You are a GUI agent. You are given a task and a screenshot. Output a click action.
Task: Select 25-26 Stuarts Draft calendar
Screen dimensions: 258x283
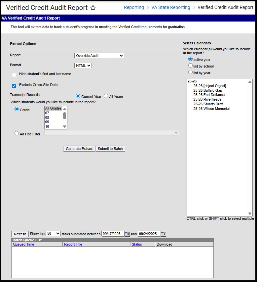[x=208, y=104]
